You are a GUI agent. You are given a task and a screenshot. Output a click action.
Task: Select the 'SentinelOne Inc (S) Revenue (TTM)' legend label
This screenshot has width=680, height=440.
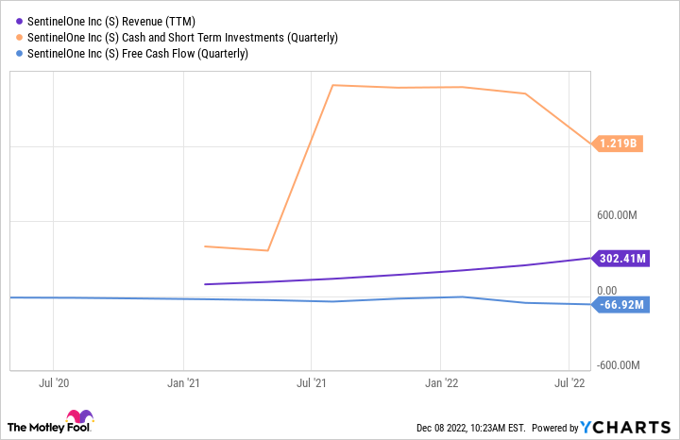(111, 21)
